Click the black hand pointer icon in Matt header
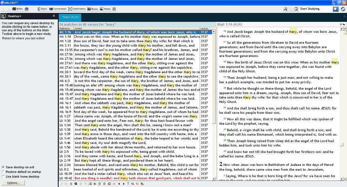Screen dimensions: 347x187 pos(344,24)
